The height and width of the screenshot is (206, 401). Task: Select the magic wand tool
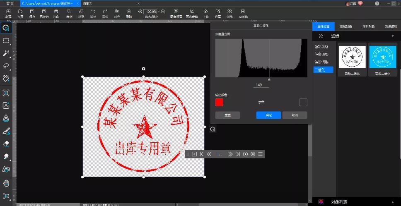[x=6, y=53]
